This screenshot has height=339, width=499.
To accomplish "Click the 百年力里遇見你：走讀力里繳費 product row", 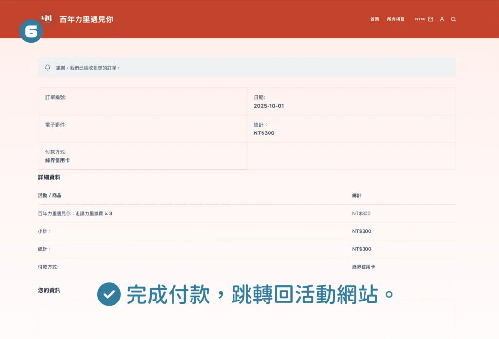I will (x=75, y=213).
